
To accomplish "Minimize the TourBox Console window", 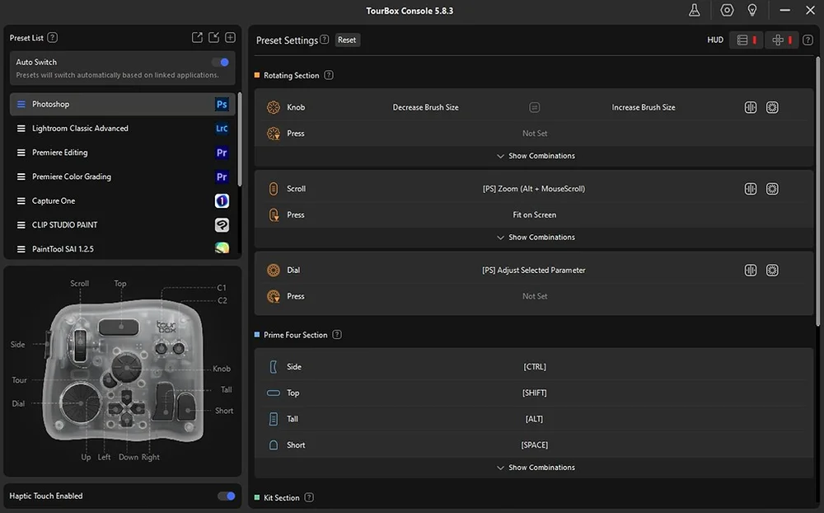I will pos(784,10).
